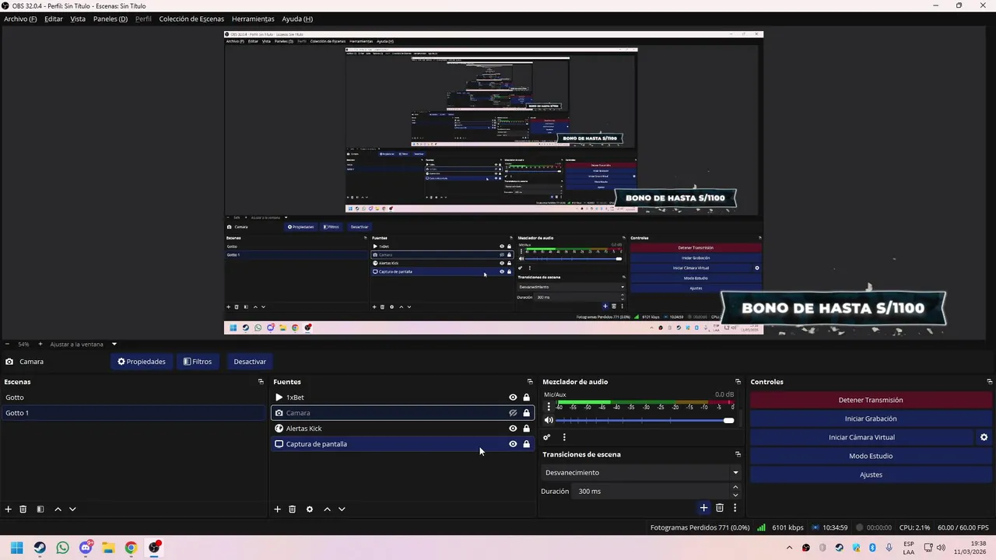Hide the 1xBet source

(513, 397)
